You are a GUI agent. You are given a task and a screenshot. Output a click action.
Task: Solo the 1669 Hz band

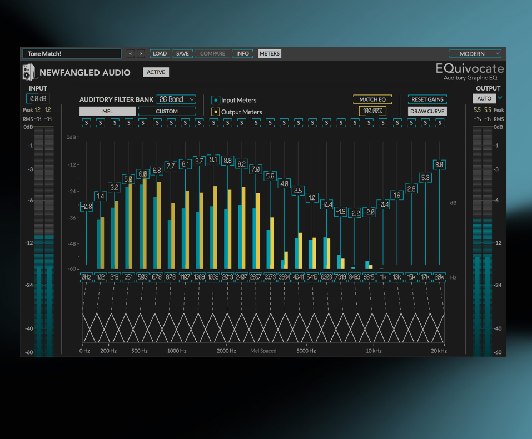coord(213,123)
